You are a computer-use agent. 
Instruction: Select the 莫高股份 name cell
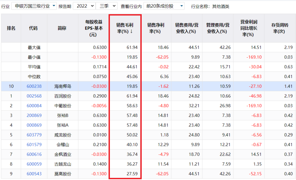click(x=63, y=174)
